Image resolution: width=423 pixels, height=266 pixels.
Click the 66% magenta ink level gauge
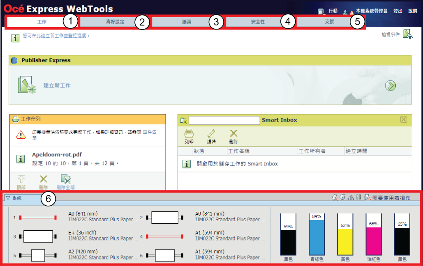[x=374, y=234]
